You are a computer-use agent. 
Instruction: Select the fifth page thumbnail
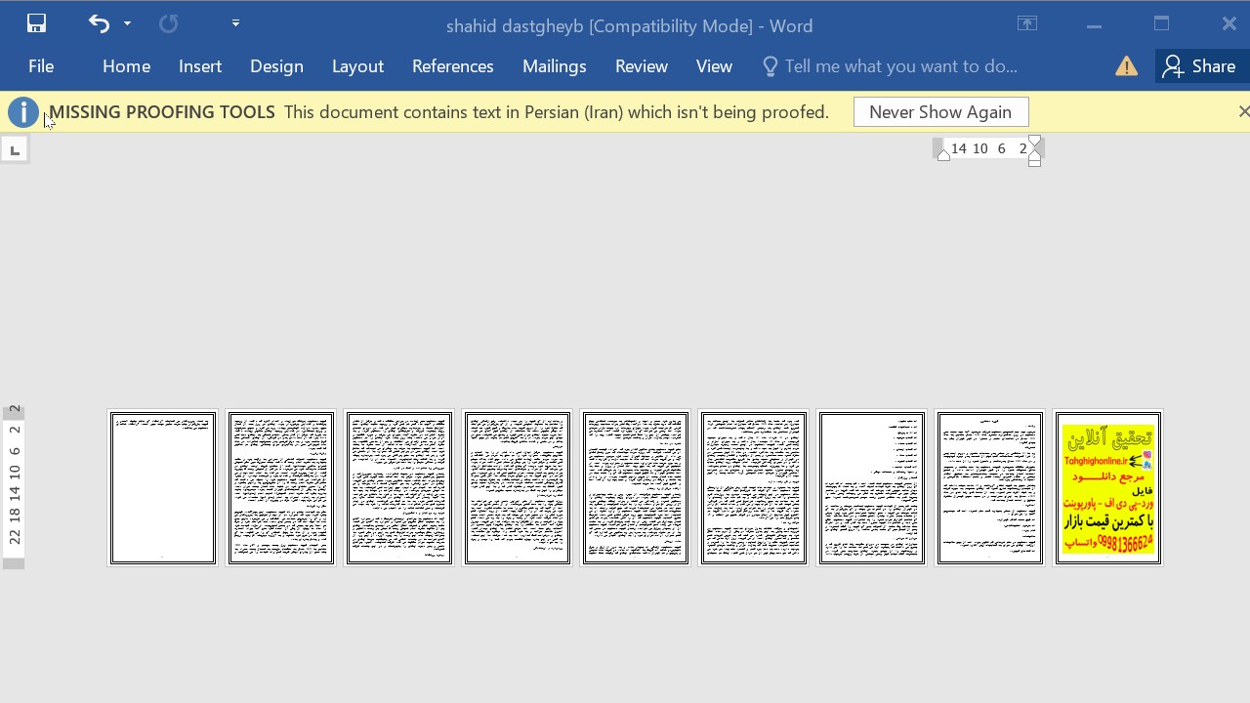(x=636, y=488)
